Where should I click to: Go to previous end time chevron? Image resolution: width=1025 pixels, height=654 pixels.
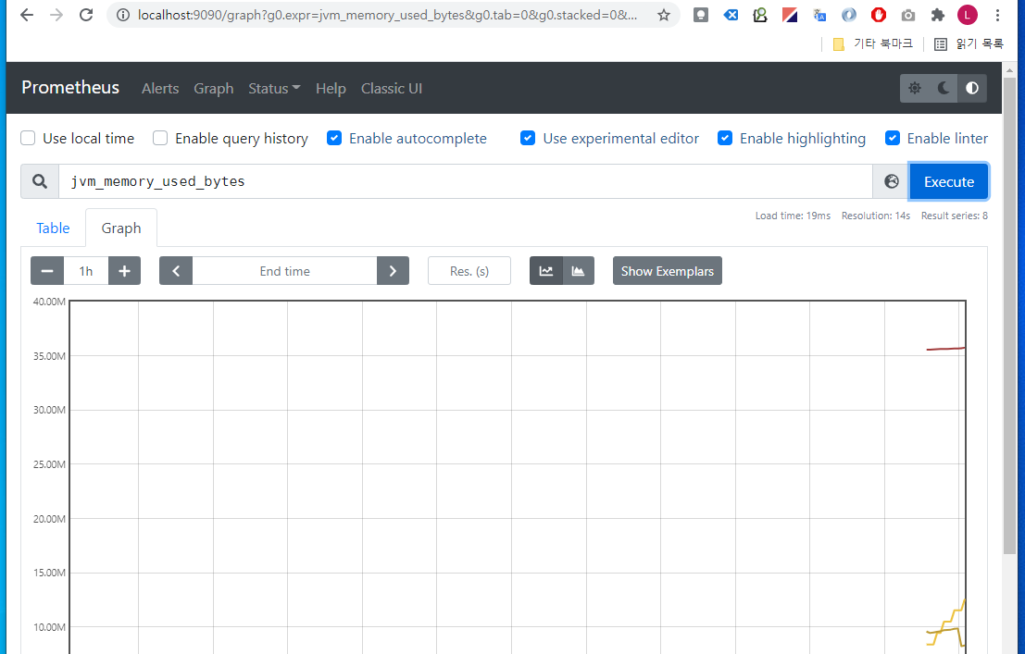coord(176,271)
